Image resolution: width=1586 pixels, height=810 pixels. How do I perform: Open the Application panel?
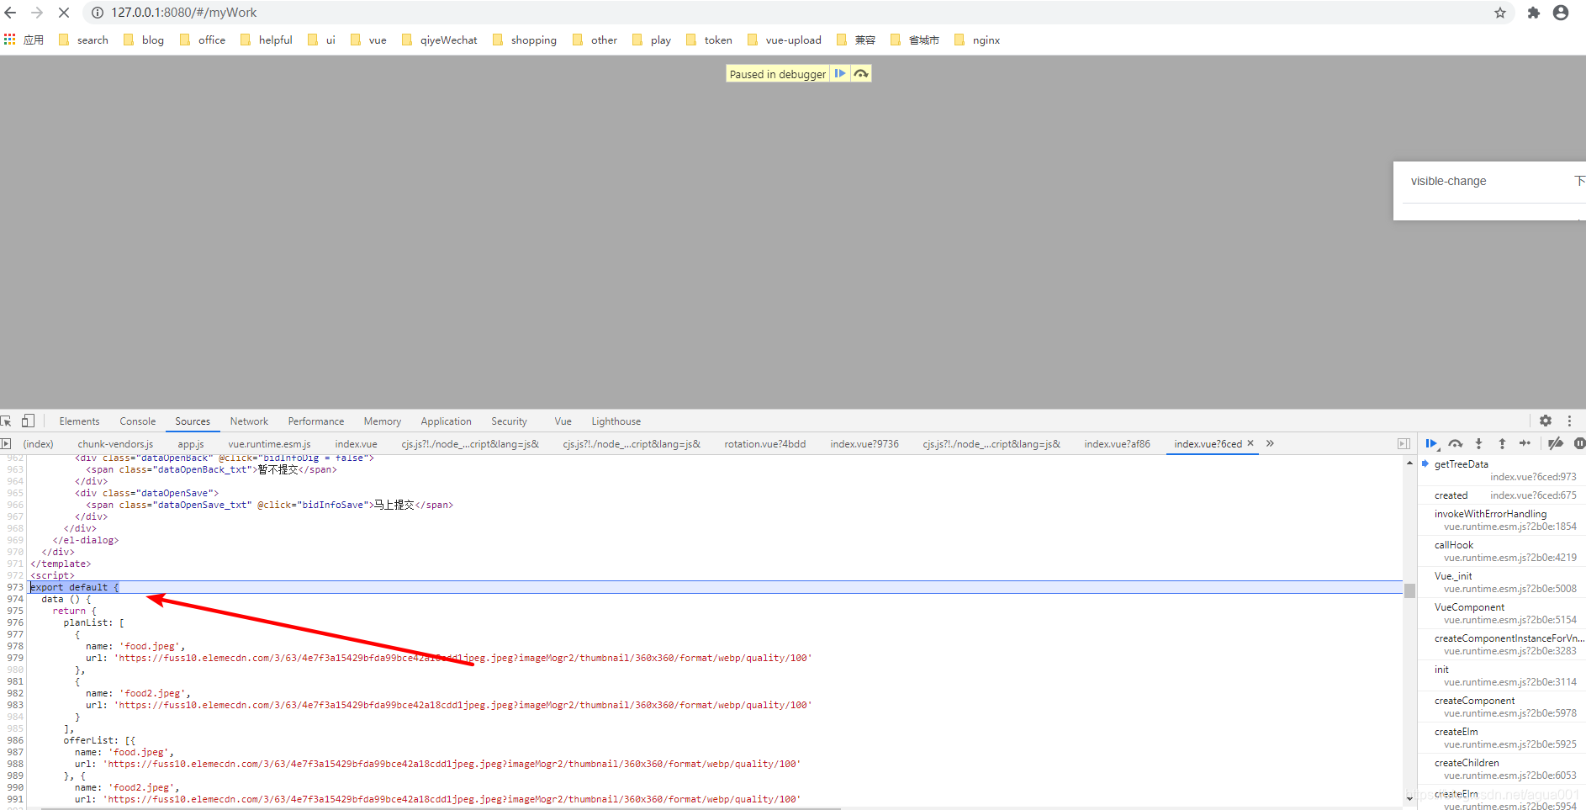pyautogui.click(x=446, y=421)
